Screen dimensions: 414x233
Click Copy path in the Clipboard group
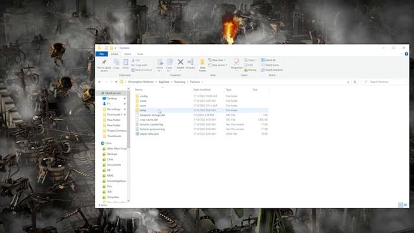(140, 65)
